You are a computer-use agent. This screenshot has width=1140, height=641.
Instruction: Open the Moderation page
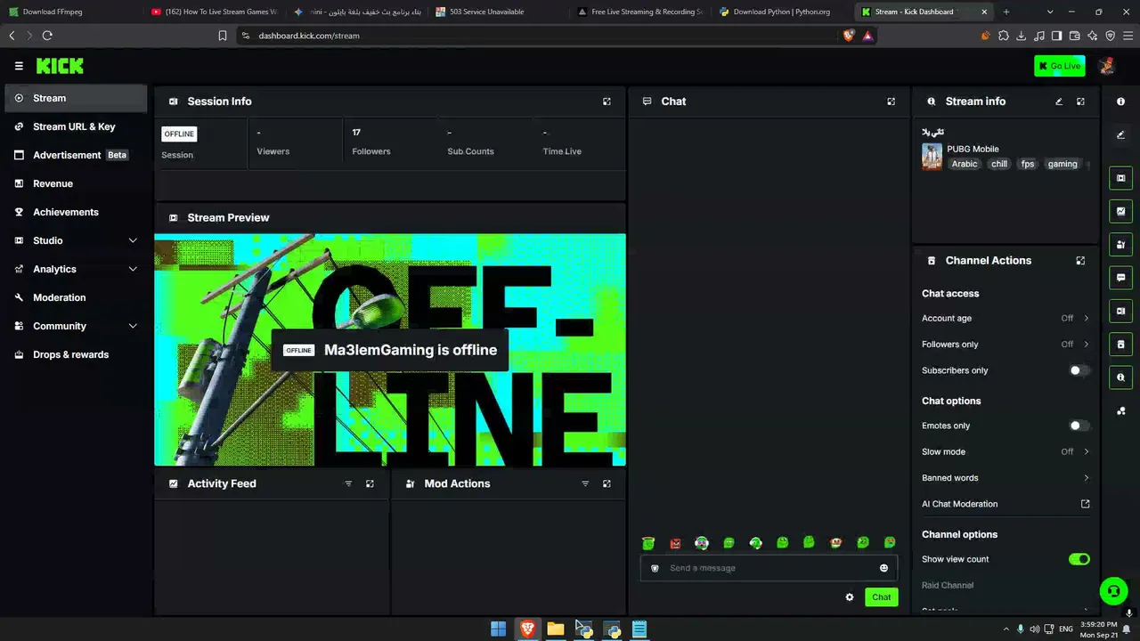[77, 297]
